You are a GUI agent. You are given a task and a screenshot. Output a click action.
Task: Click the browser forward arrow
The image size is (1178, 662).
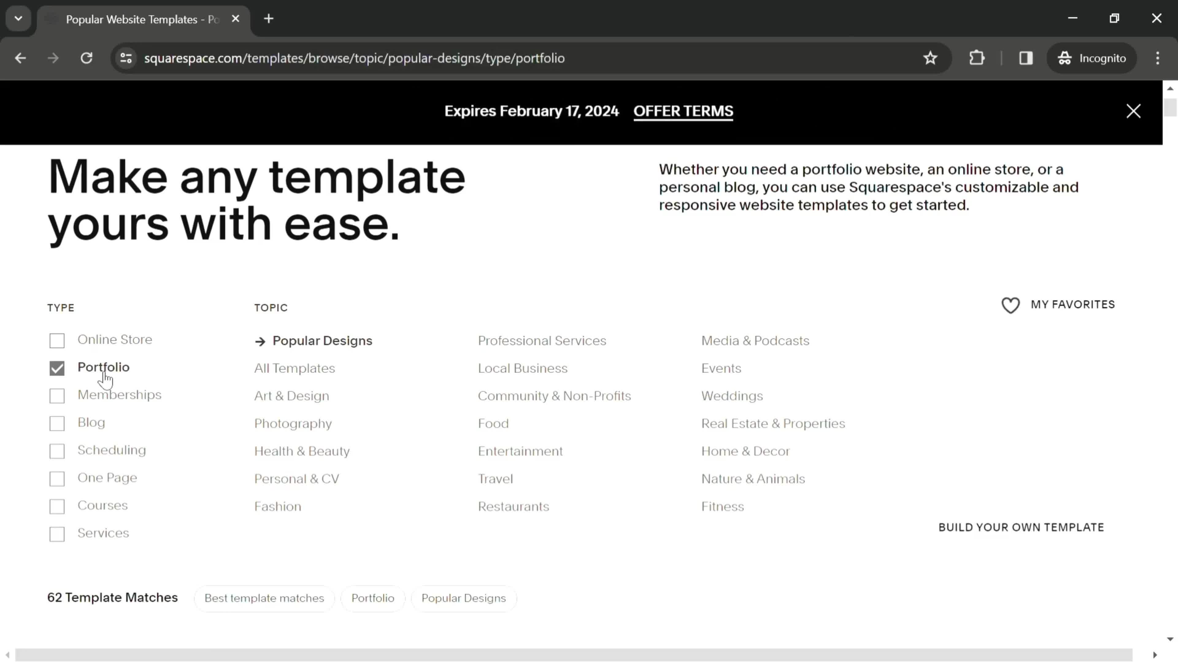[x=53, y=58]
